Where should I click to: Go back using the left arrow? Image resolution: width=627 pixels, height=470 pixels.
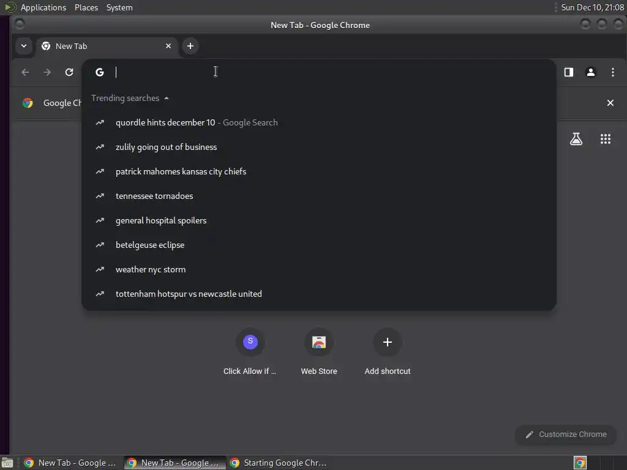25,72
